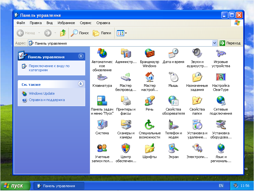Open Сетевые подключения icon
The width and height of the screenshot is (254, 191).
tap(221, 101)
